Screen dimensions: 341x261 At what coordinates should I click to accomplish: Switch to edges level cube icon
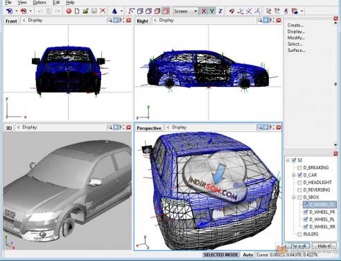pyautogui.click(x=140, y=11)
